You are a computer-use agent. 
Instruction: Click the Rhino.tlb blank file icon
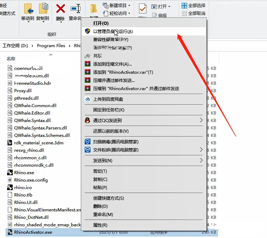click(10, 195)
